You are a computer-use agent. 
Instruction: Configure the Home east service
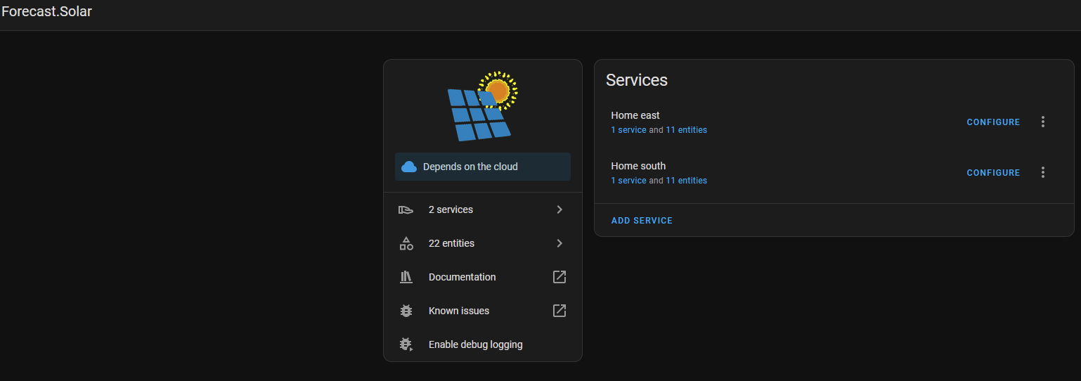(x=993, y=122)
